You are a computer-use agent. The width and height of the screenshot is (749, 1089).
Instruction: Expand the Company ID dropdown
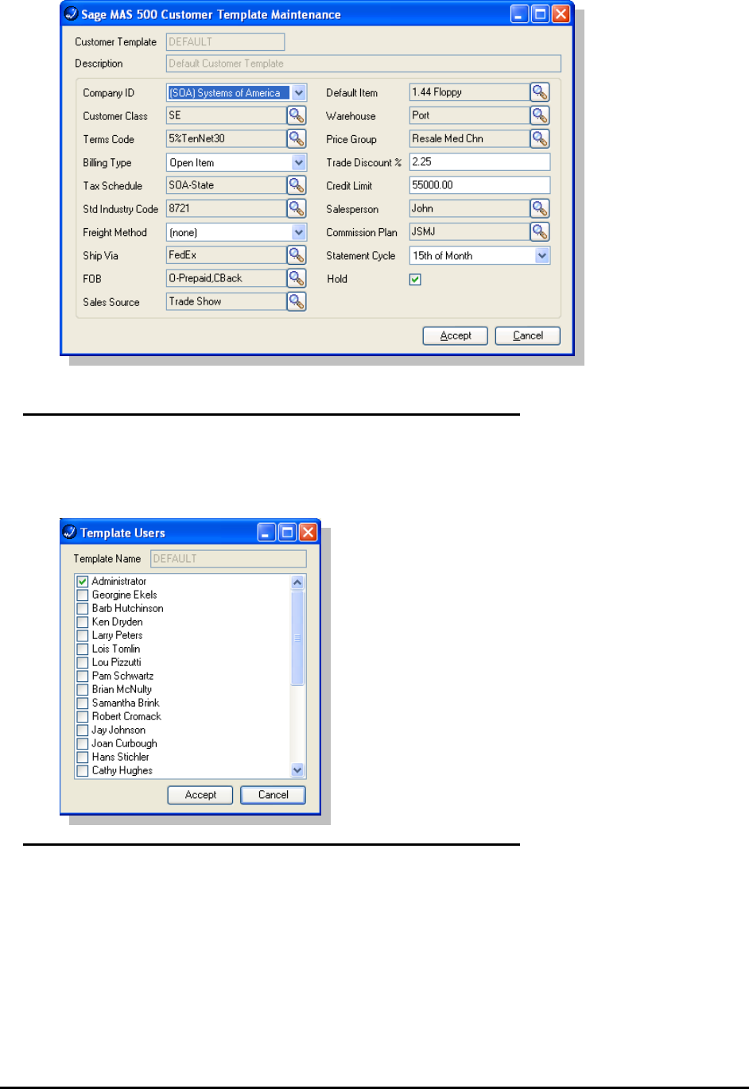pyautogui.click(x=299, y=93)
